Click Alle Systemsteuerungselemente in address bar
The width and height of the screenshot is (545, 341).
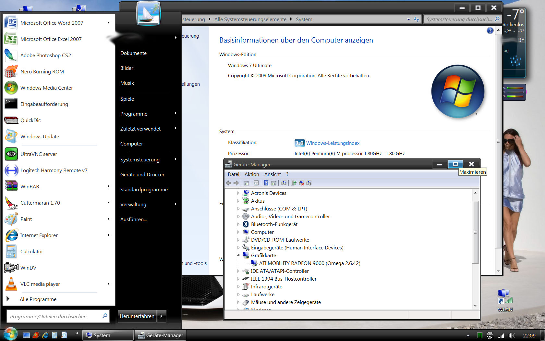250,19
